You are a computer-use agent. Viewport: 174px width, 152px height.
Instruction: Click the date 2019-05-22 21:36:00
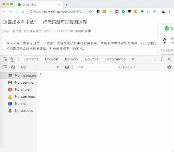(58, 31)
